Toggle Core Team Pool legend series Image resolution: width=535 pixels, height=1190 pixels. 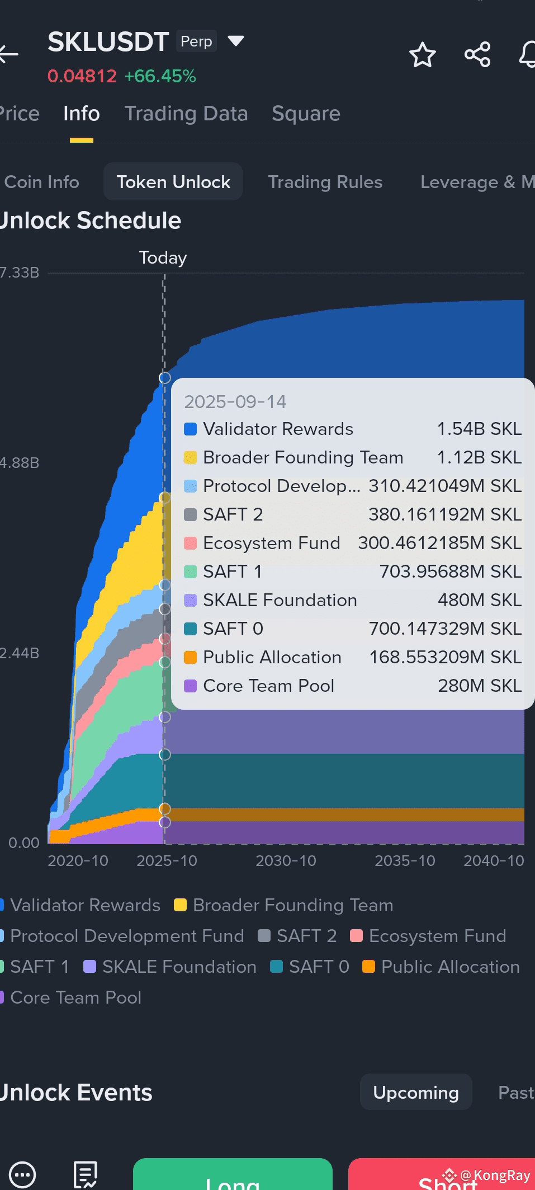pos(71,997)
